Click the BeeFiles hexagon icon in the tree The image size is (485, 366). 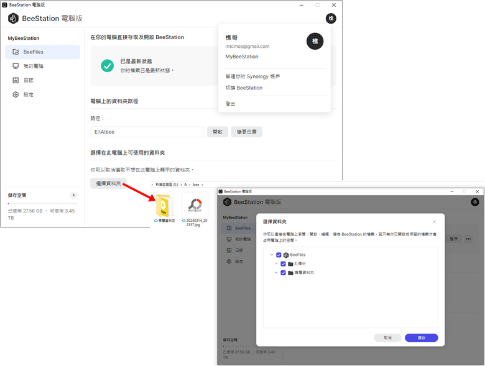click(286, 255)
